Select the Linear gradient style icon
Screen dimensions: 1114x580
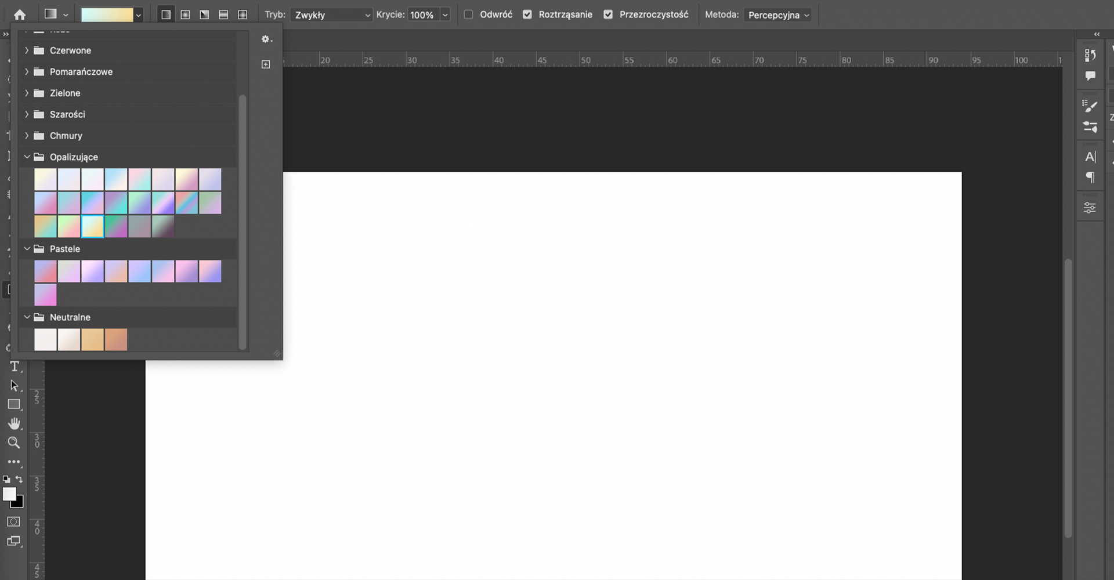coord(166,14)
